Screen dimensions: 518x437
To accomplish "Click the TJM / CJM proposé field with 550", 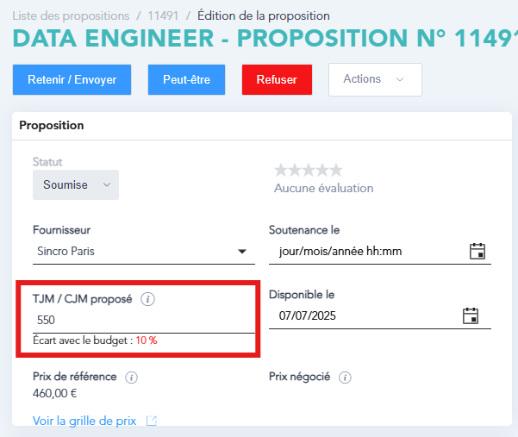I will pyautogui.click(x=138, y=319).
